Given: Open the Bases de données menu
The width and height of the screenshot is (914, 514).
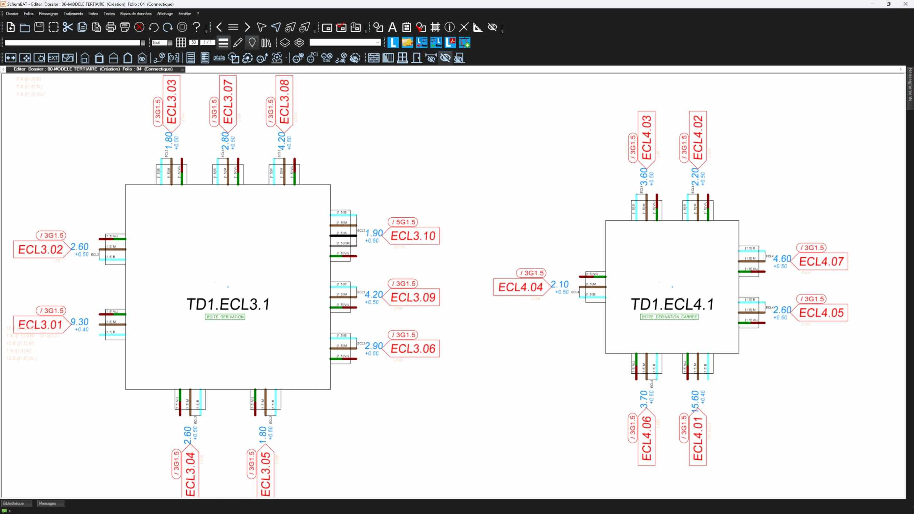Looking at the screenshot, I should pyautogui.click(x=136, y=14).
